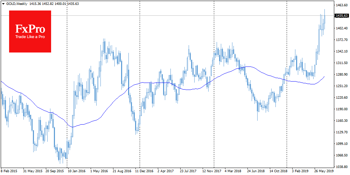Click the 1160.30 price axis label
Screen dimensions: 350x175
tap(341, 121)
